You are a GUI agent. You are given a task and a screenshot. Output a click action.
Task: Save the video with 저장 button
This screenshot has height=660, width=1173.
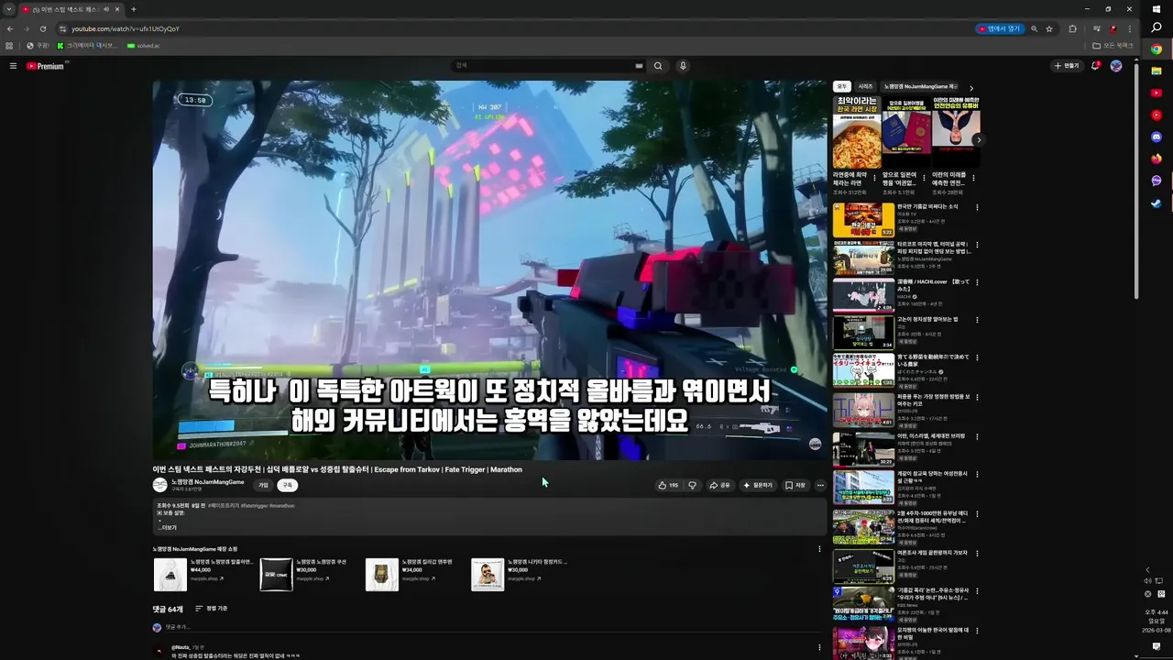coord(795,485)
